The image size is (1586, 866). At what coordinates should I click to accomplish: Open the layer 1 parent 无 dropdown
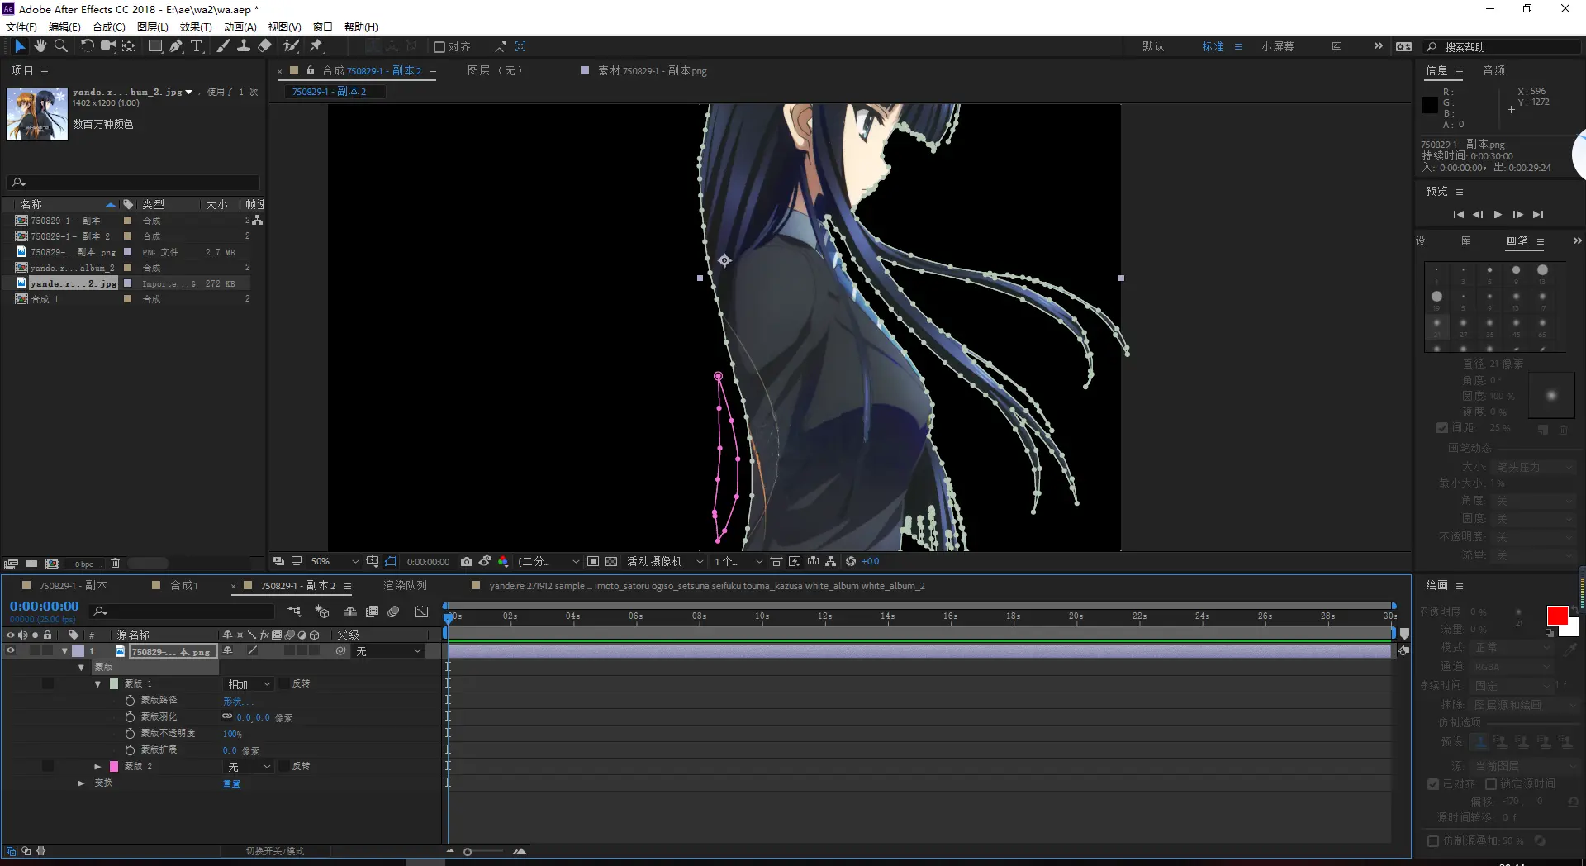(x=388, y=651)
